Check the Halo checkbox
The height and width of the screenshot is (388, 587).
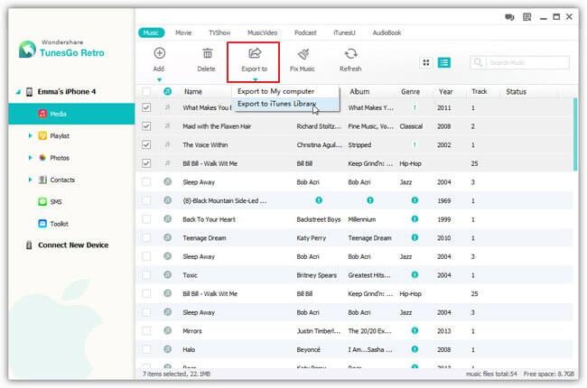[146, 349]
